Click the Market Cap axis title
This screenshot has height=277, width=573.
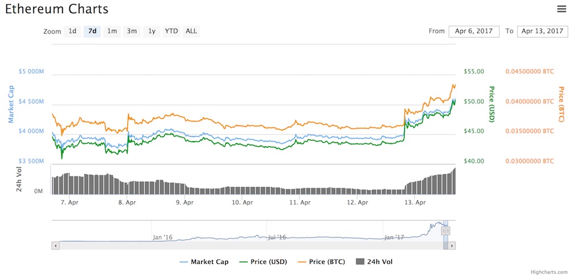click(11, 104)
